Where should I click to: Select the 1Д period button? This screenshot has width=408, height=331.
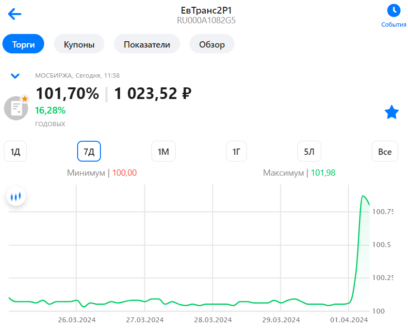(15, 151)
